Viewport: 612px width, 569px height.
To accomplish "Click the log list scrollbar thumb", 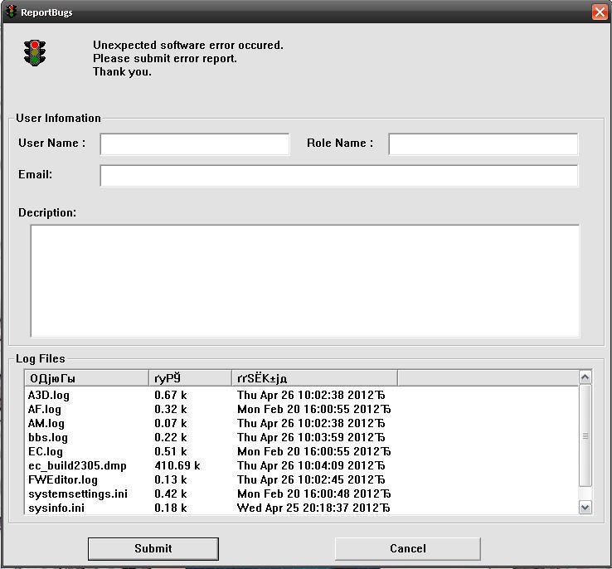I will [x=585, y=435].
